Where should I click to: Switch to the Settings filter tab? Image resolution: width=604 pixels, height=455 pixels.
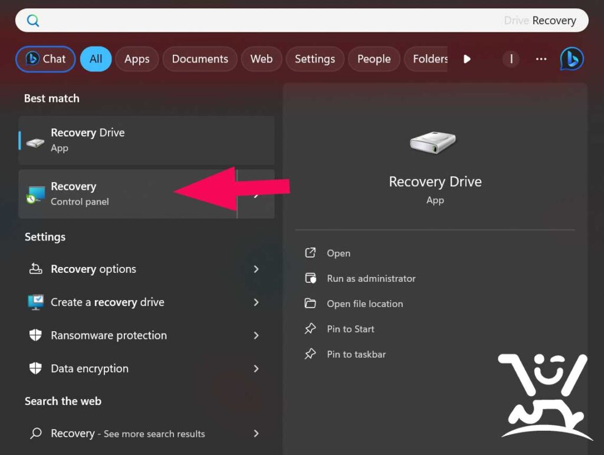coord(315,59)
